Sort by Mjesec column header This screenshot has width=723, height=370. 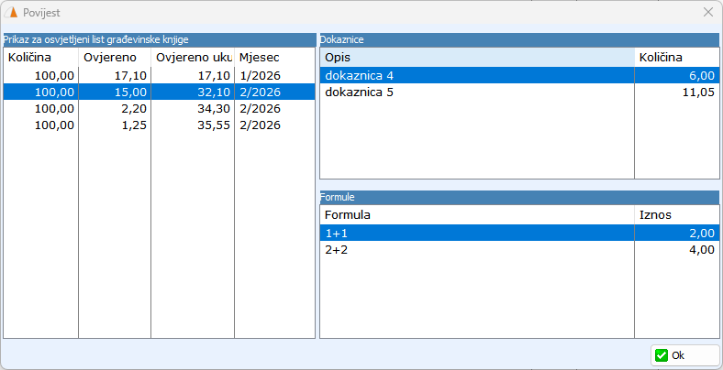273,57
